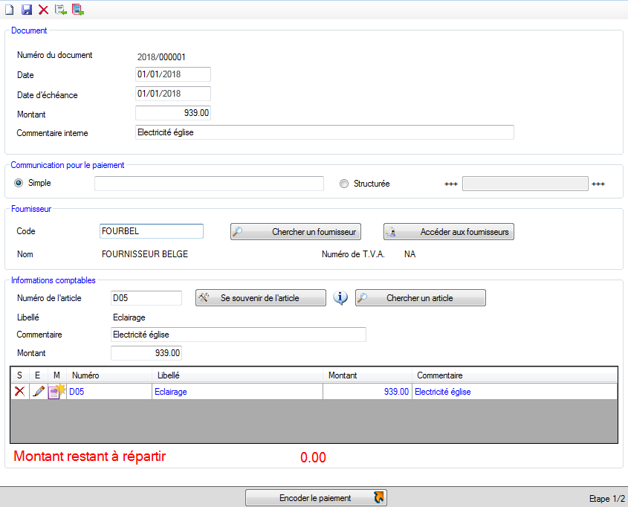Viewport: 628px width, 507px height.
Task: Select the Eclairage cell in the table
Action: pyautogui.click(x=238, y=391)
